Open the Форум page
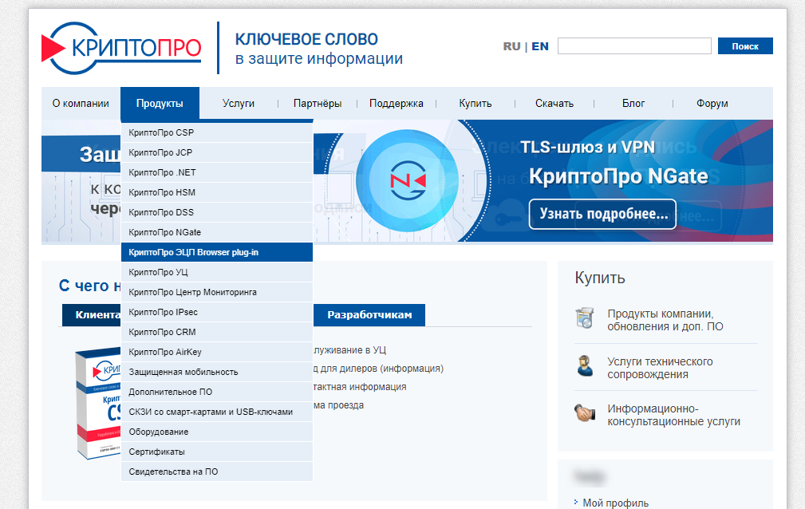 click(712, 103)
